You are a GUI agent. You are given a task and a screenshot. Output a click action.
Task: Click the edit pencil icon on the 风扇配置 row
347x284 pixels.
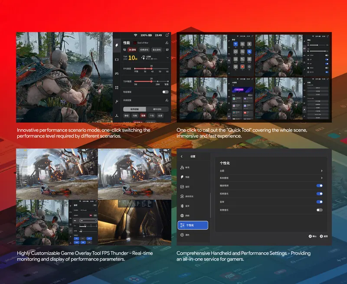pyautogui.click(x=167, y=100)
